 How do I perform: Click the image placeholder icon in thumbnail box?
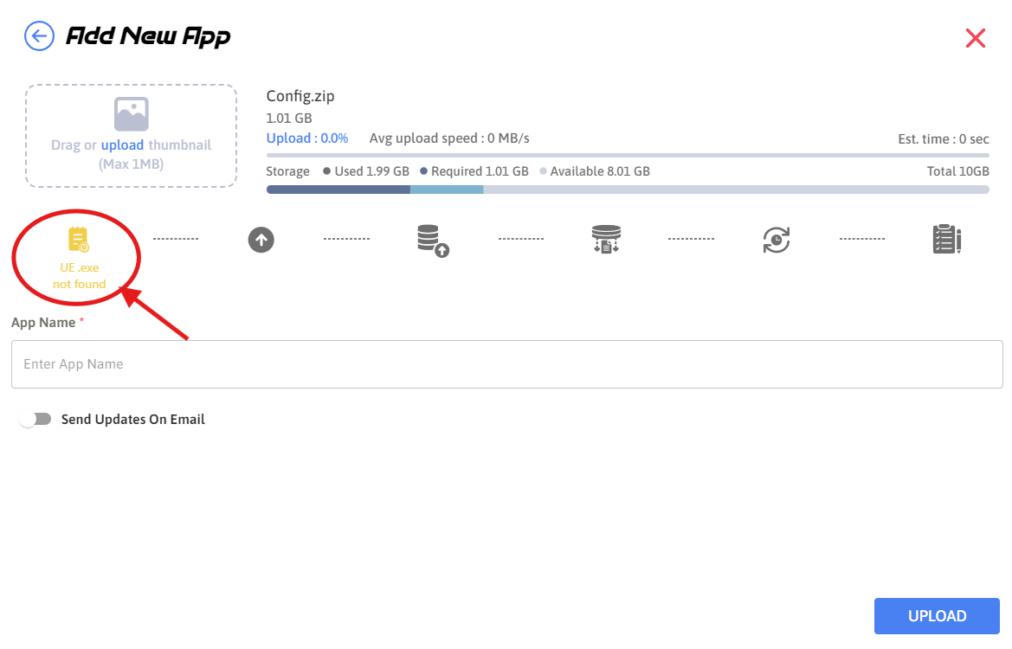[131, 114]
